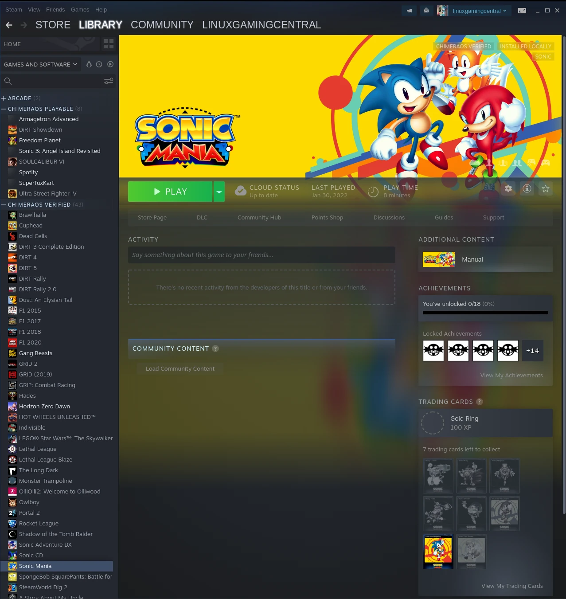
Task: Toggle sort by recent activity clock
Action: tap(99, 64)
